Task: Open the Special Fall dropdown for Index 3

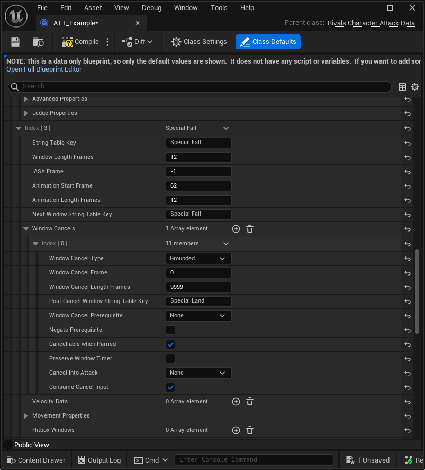Action: pos(197,128)
